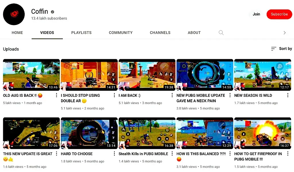Click the verified badge next to Coffin
This screenshot has height=172, width=294.
point(53,12)
